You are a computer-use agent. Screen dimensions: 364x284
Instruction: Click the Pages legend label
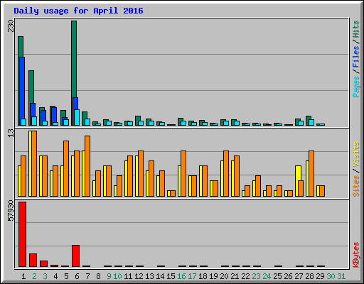[x=356, y=87]
